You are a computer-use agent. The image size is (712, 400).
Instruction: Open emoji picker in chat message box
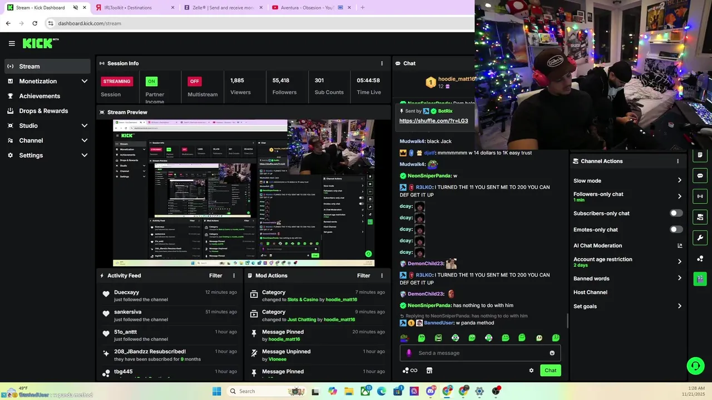(x=552, y=353)
